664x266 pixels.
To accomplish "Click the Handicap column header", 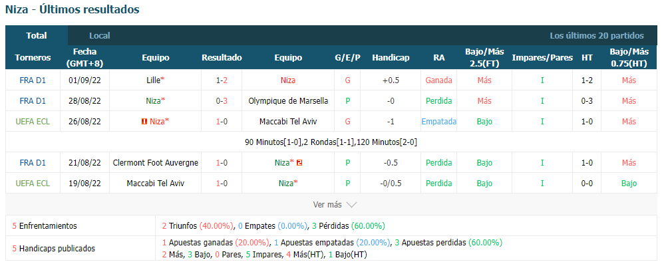I will [391, 58].
